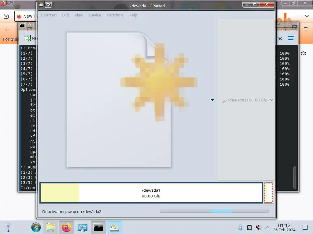Click the show desktop button
Screen dimensions: 313x234
point(305,227)
